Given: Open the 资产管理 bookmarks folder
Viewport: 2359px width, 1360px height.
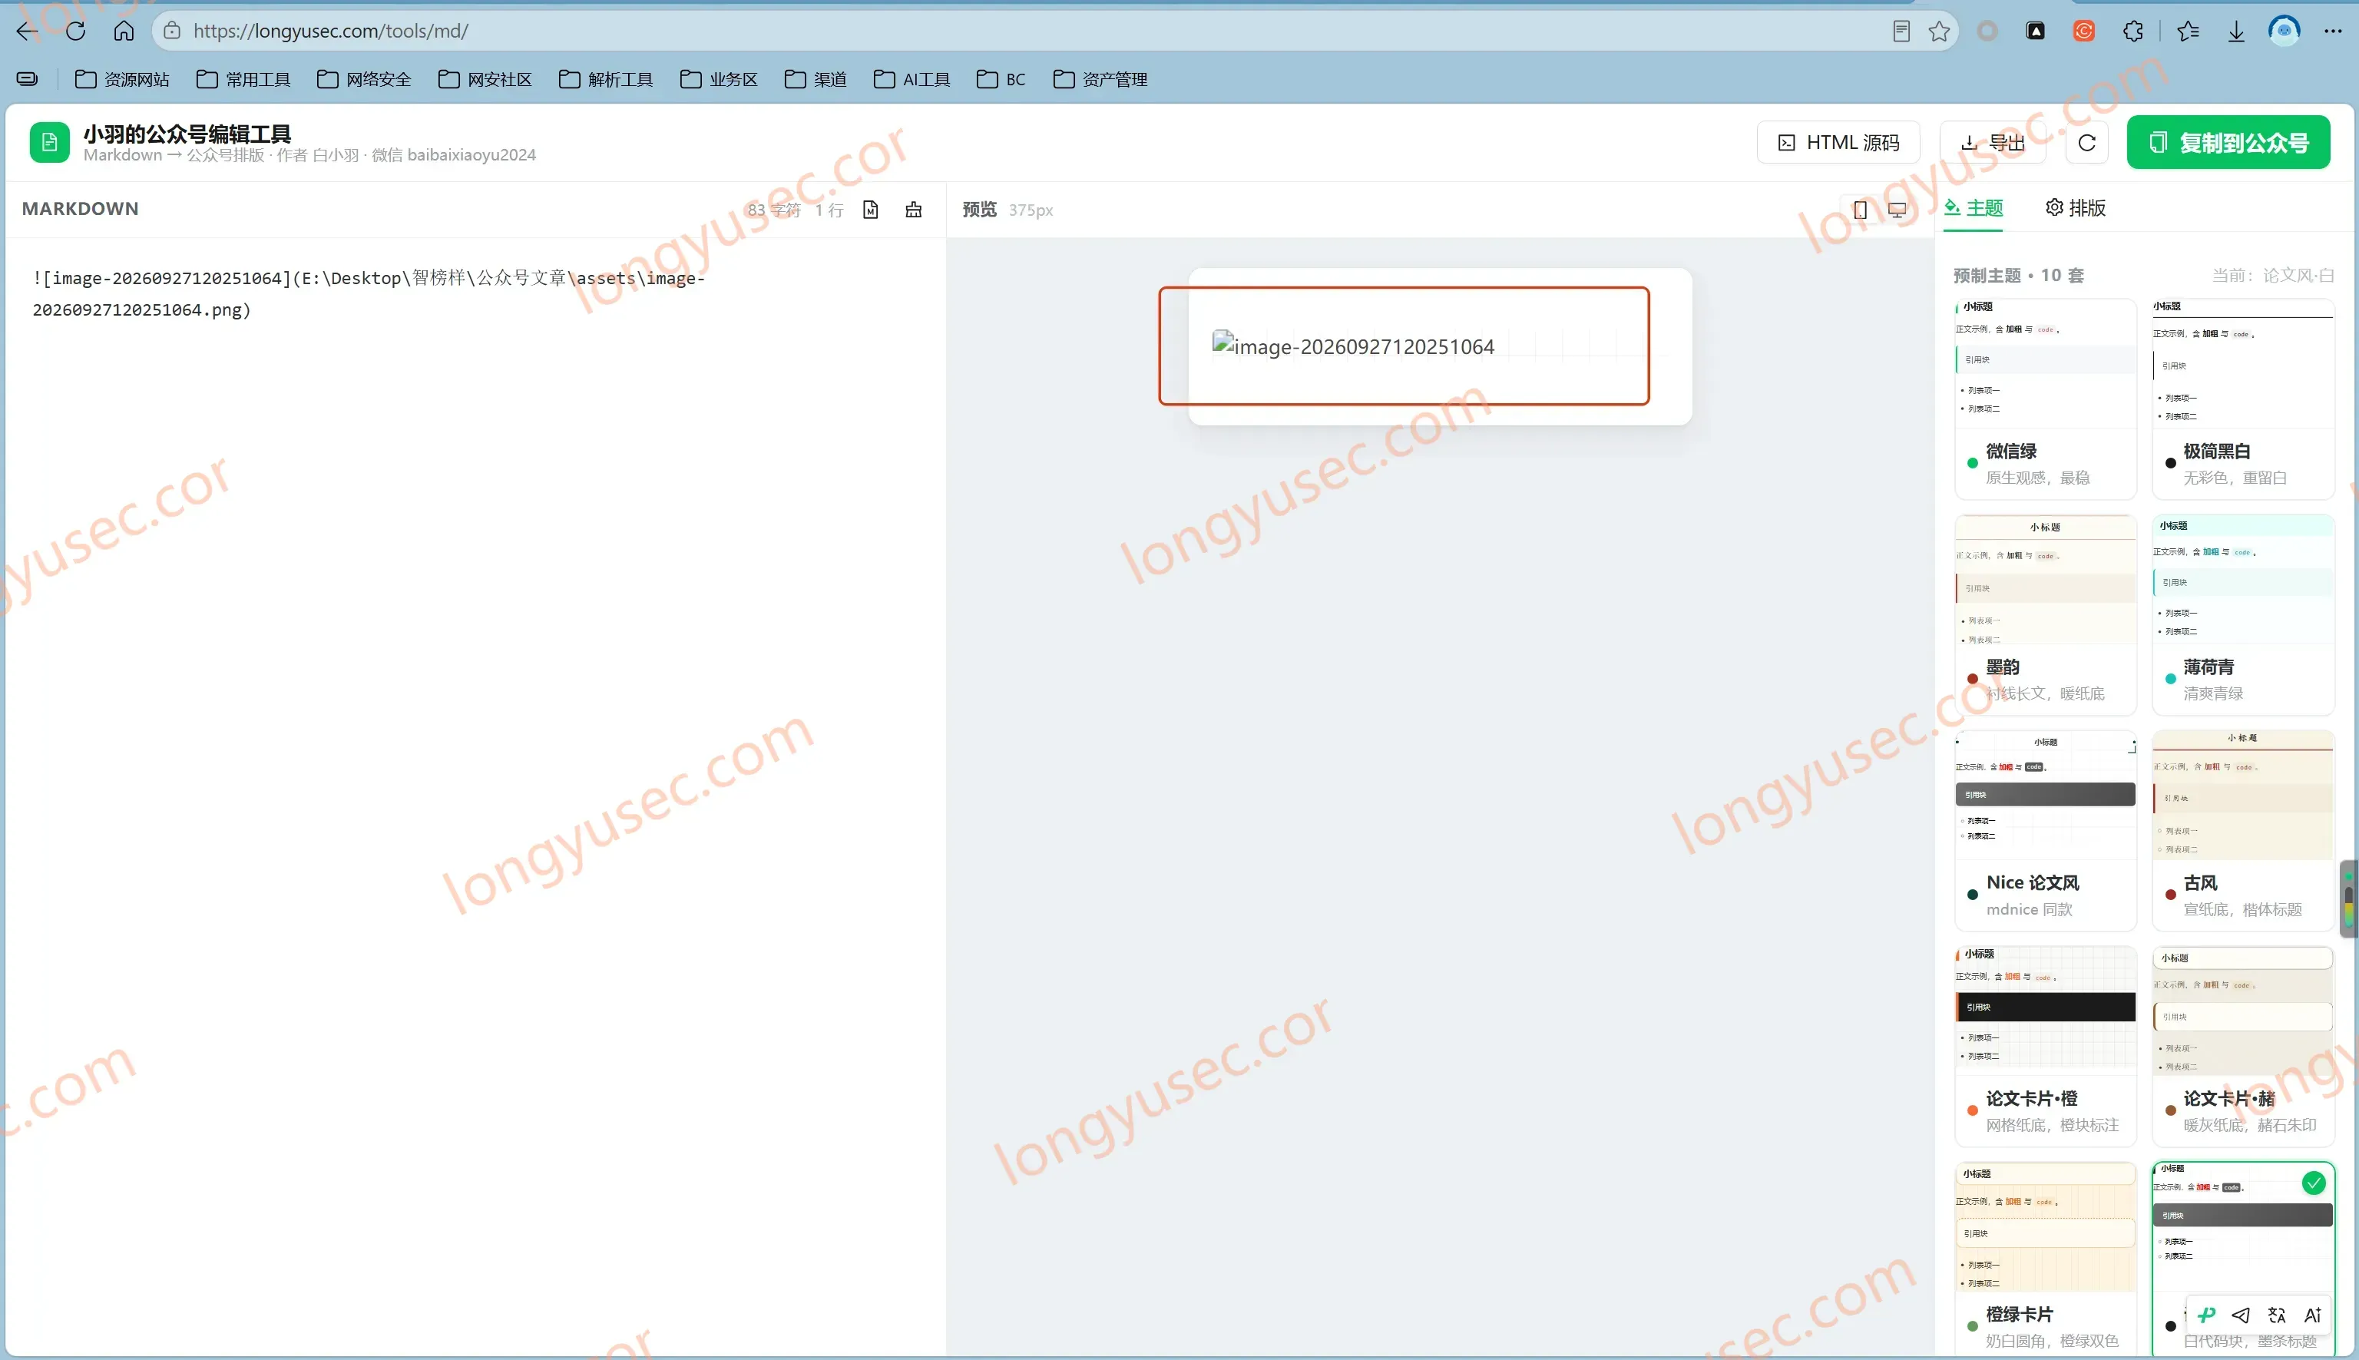Looking at the screenshot, I should 1100,79.
